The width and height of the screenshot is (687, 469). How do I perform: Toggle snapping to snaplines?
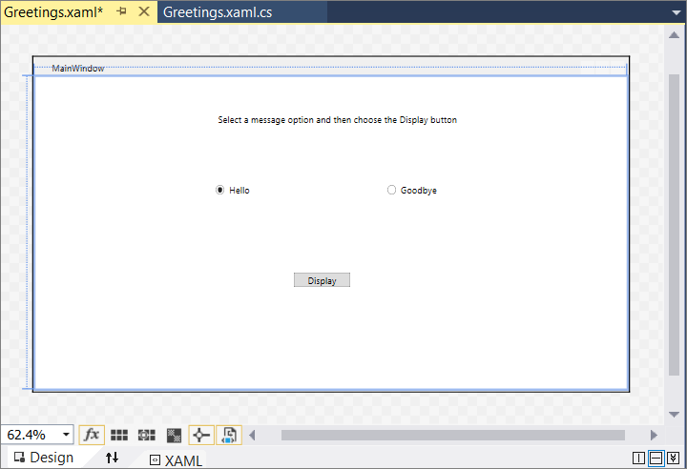click(201, 435)
